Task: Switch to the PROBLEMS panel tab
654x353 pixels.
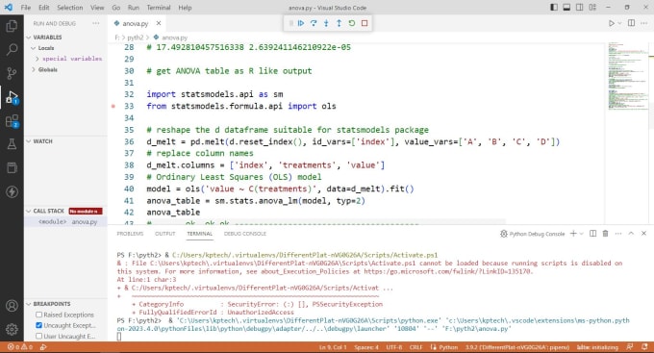Action: (x=130, y=234)
